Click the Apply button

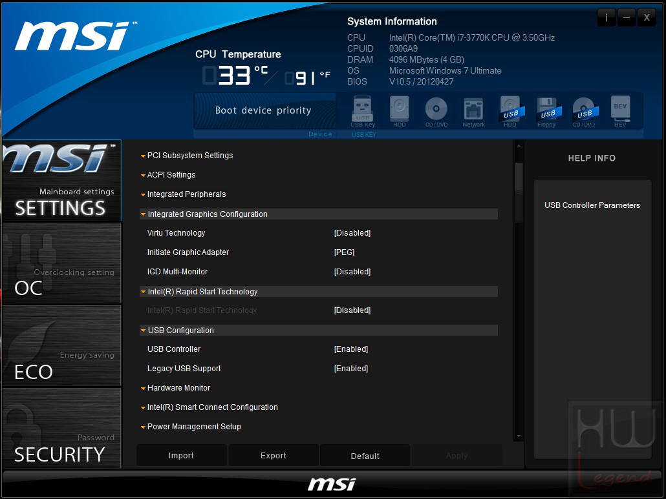pyautogui.click(x=457, y=455)
